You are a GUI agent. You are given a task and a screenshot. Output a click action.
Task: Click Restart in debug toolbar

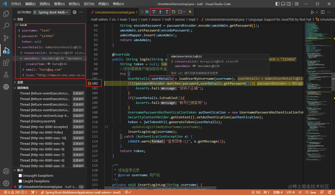click(x=174, y=12)
